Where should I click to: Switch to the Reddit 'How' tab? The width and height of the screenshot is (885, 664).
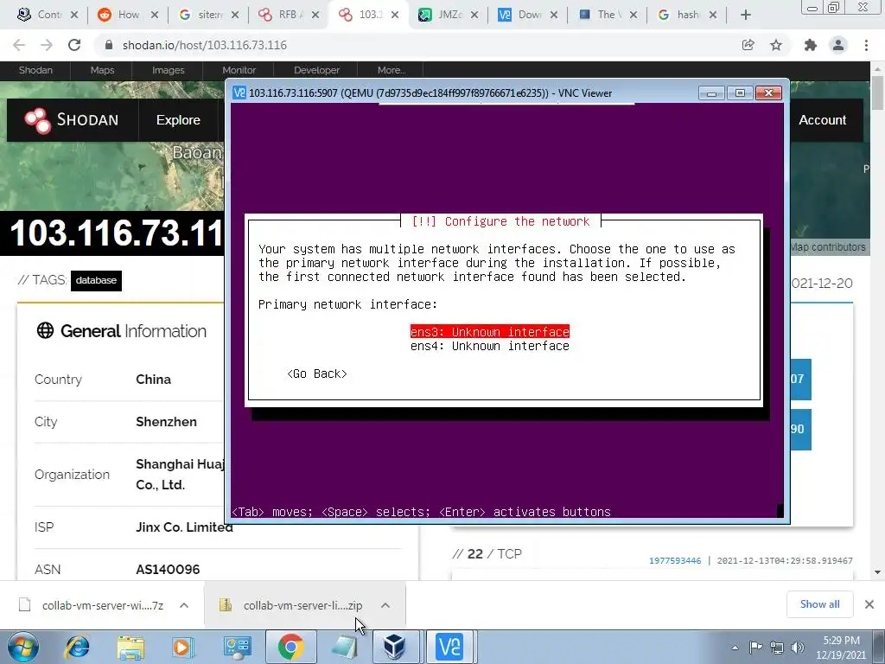128,15
